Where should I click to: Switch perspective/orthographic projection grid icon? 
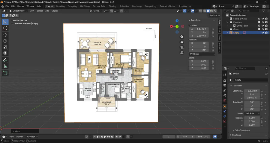point(182,53)
